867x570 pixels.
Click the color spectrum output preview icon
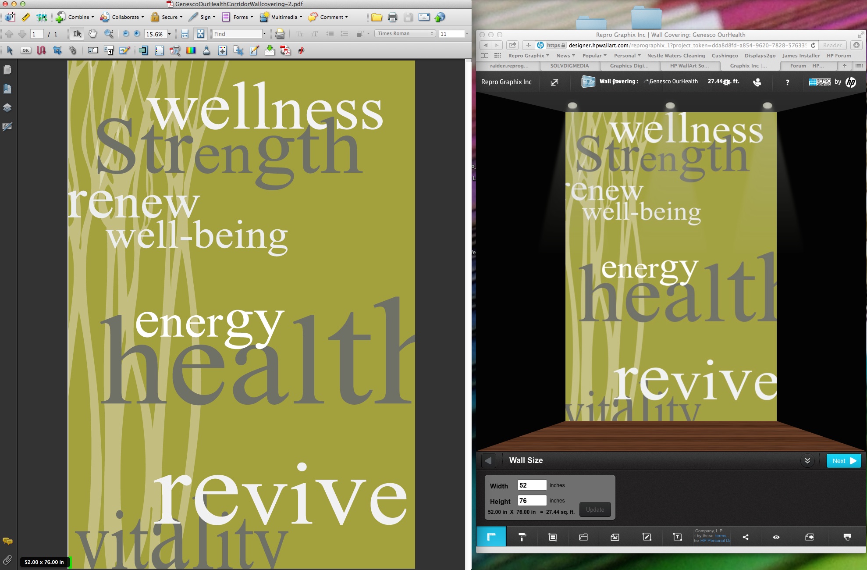coord(191,50)
